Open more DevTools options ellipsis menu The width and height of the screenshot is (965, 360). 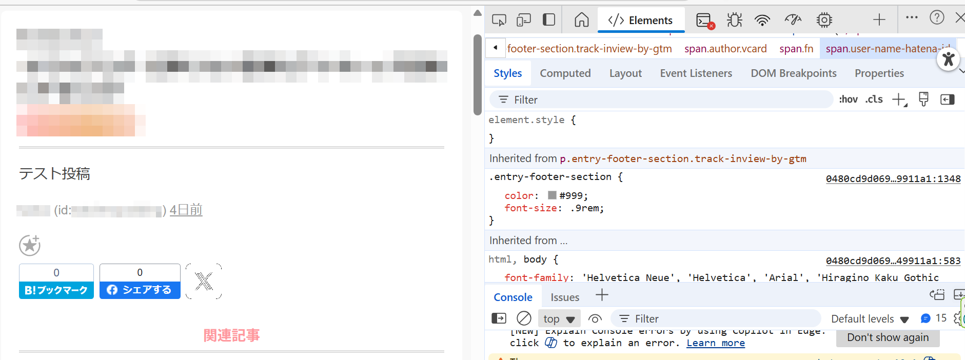click(912, 18)
